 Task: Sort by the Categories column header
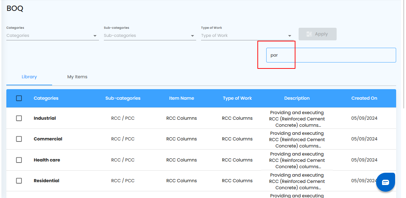point(46,98)
